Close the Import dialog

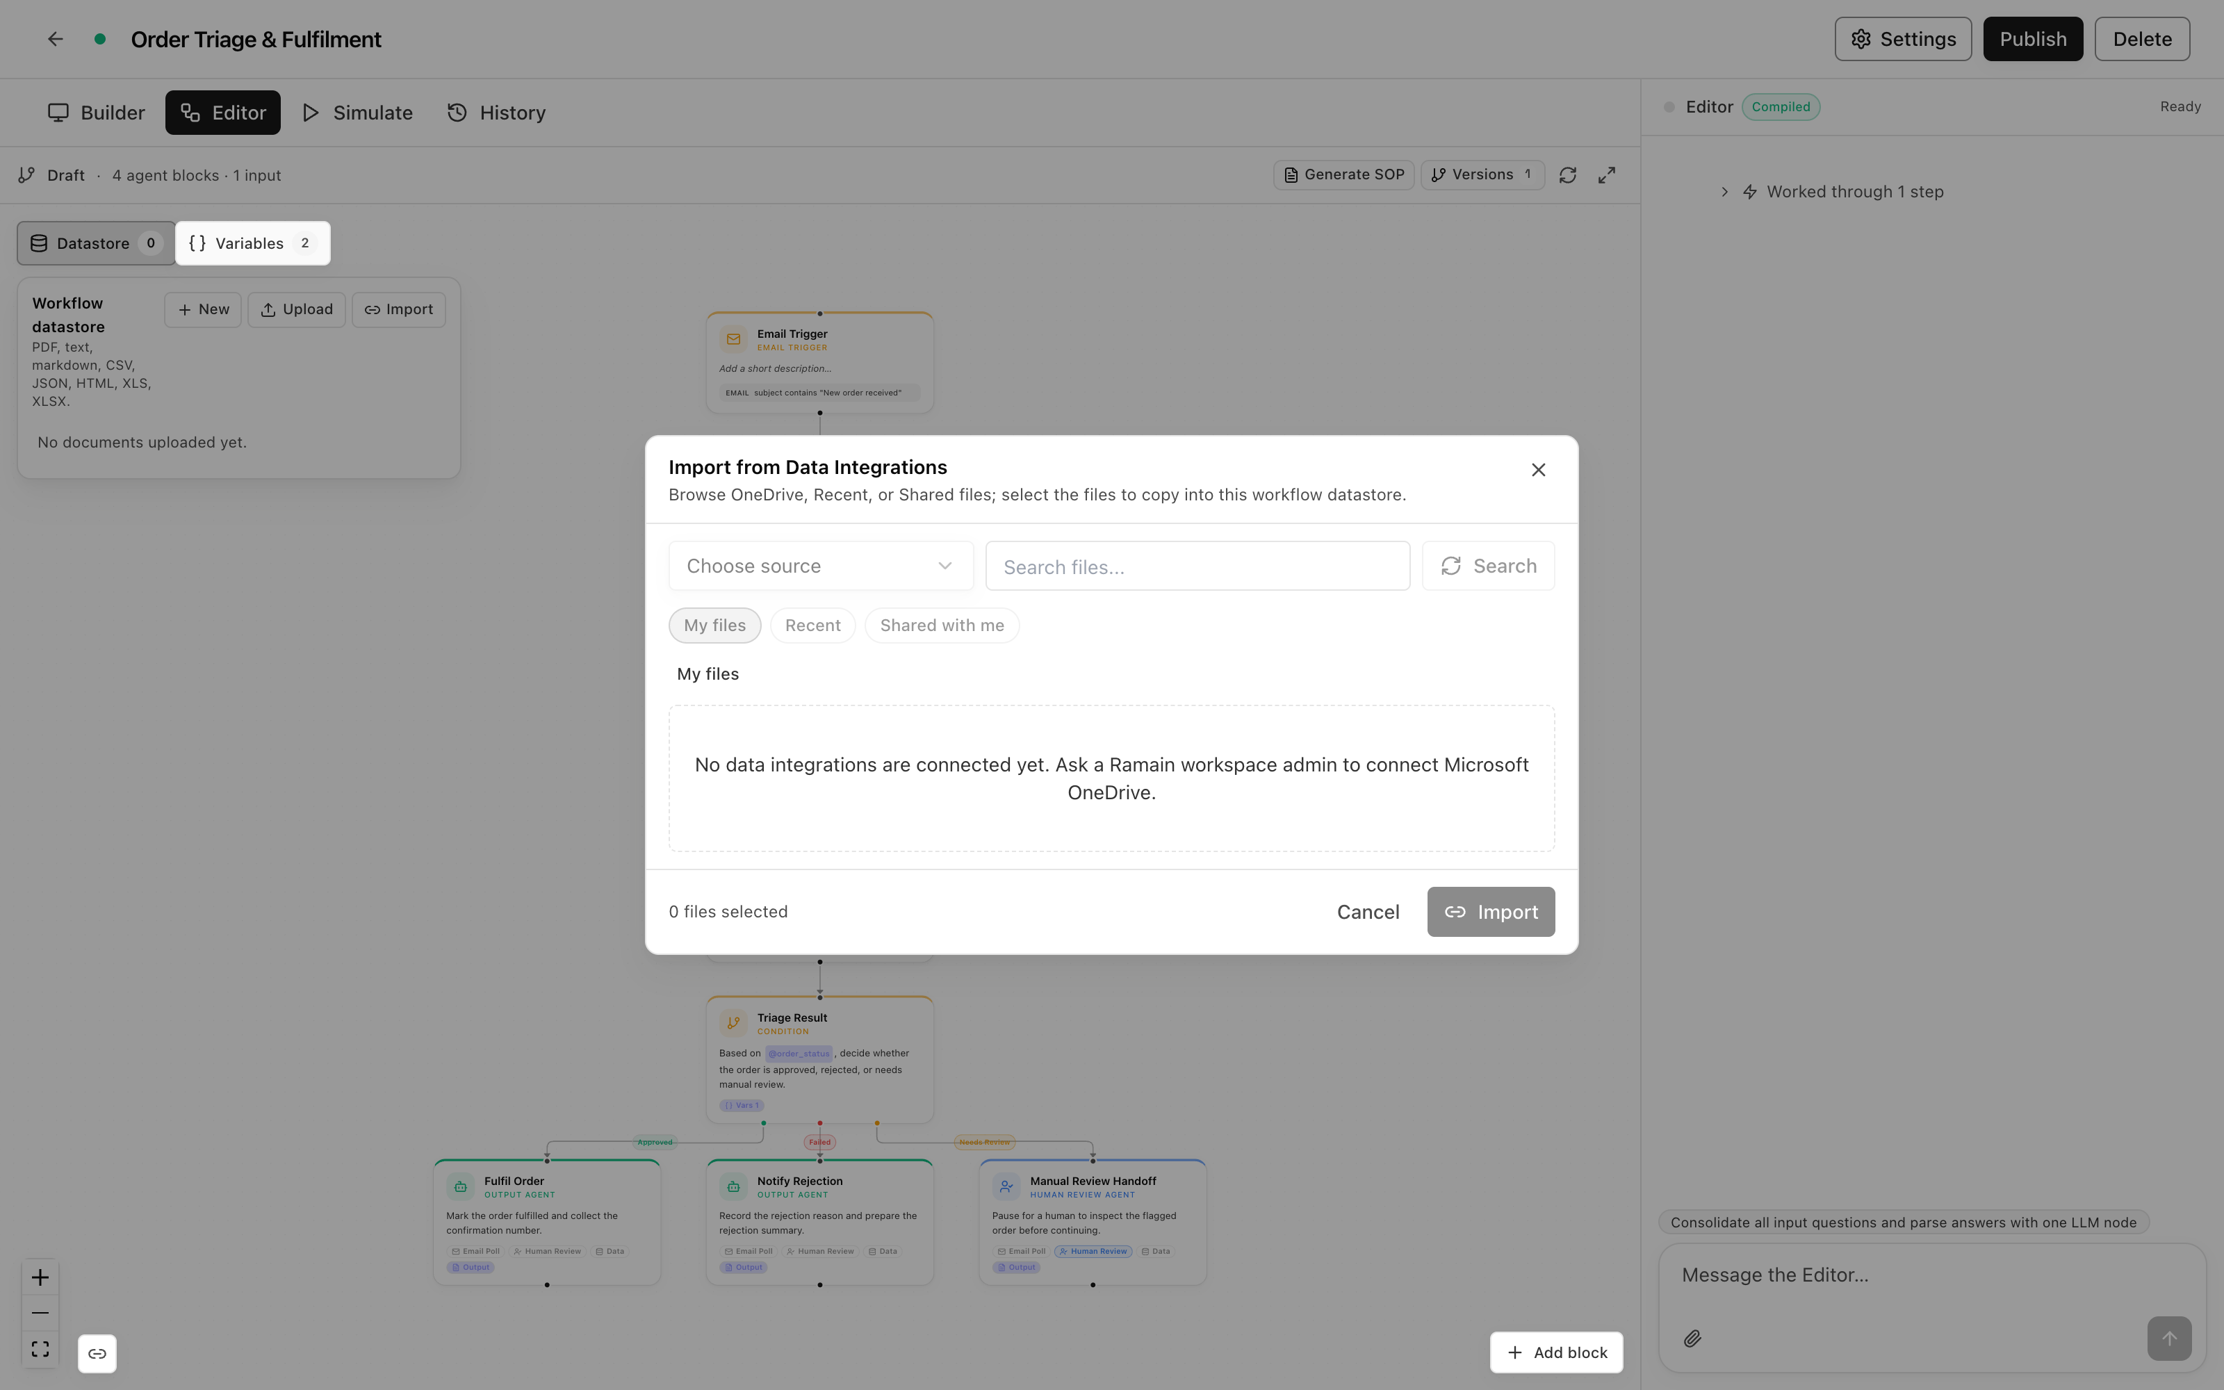(1537, 470)
